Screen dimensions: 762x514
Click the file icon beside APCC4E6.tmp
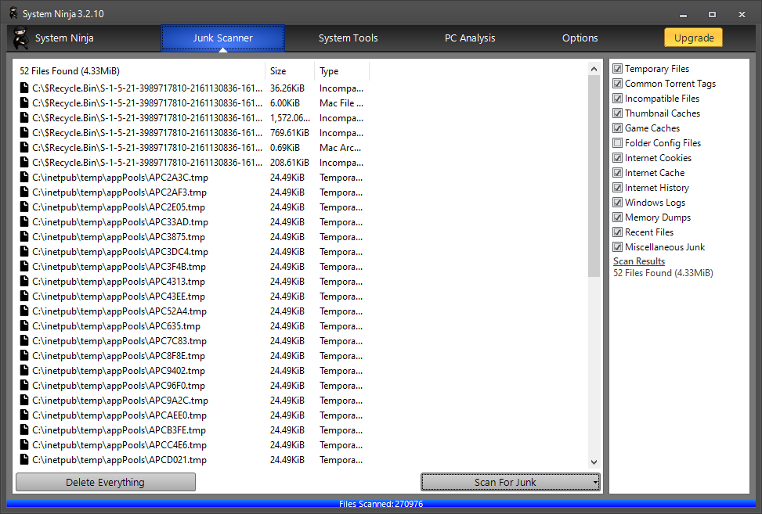[x=23, y=444]
